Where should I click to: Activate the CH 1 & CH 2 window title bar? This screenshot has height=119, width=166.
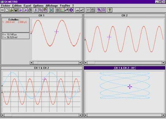(x=41, y=68)
